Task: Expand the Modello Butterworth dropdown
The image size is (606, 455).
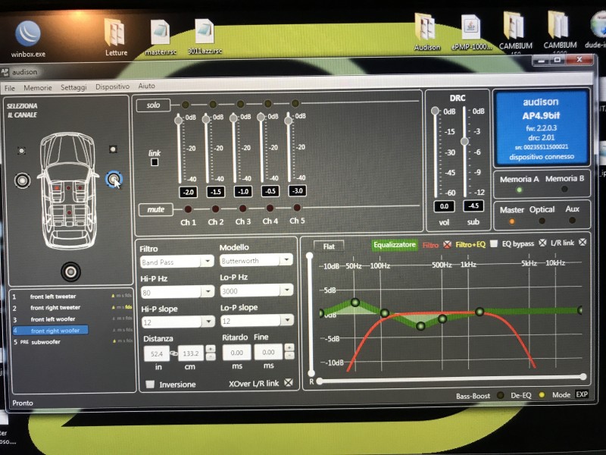Action: click(256, 260)
